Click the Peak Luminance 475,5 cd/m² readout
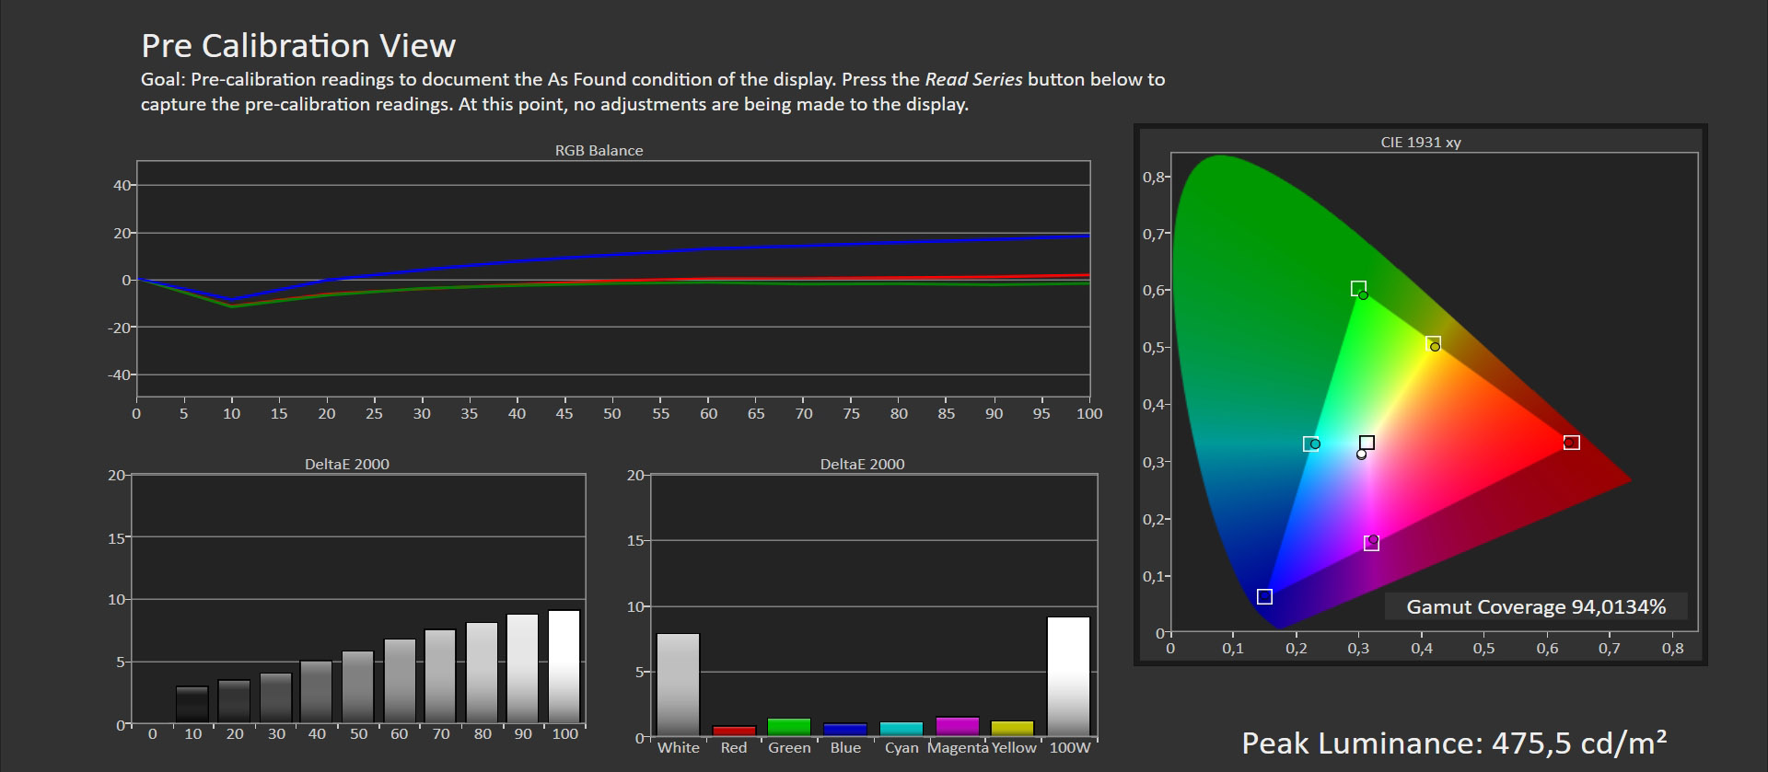Image resolution: width=1768 pixels, height=772 pixels. (1454, 743)
